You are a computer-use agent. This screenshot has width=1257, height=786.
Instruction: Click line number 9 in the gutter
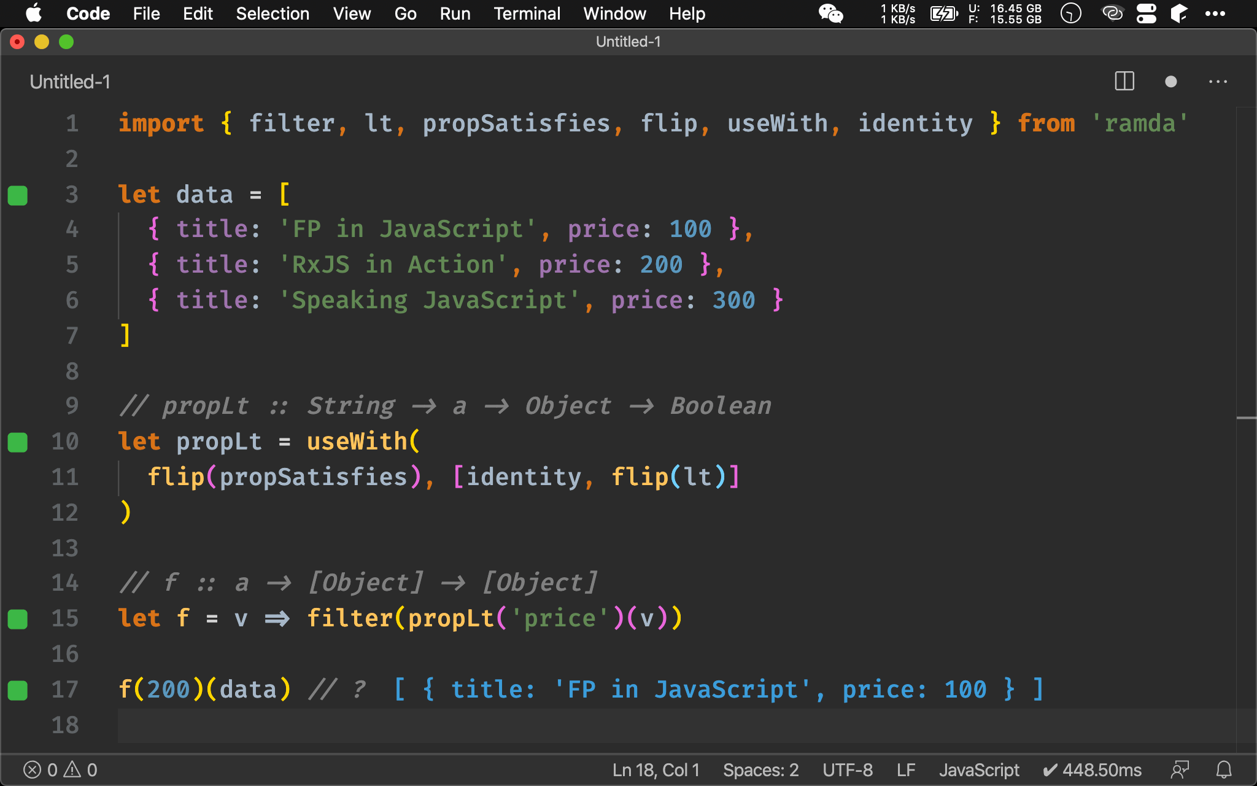[x=72, y=406]
